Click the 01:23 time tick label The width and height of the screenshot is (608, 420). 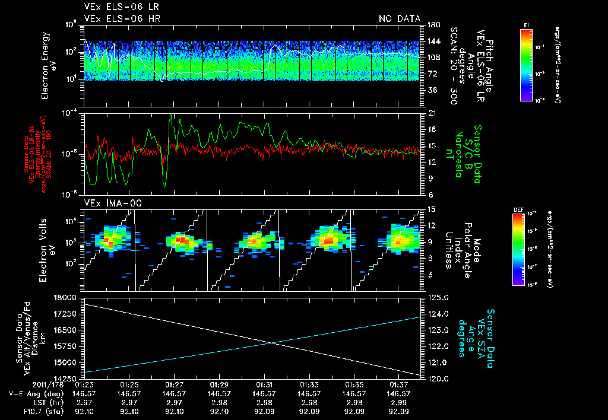[84, 386]
